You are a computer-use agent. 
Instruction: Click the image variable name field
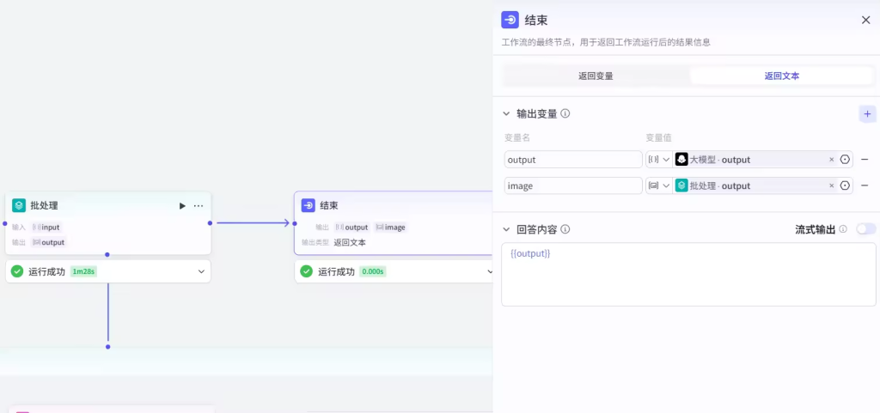(x=572, y=185)
